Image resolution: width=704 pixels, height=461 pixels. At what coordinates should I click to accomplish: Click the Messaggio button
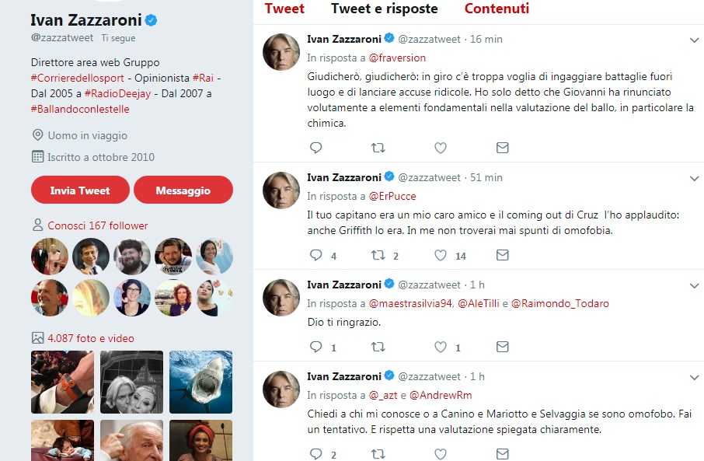183,190
